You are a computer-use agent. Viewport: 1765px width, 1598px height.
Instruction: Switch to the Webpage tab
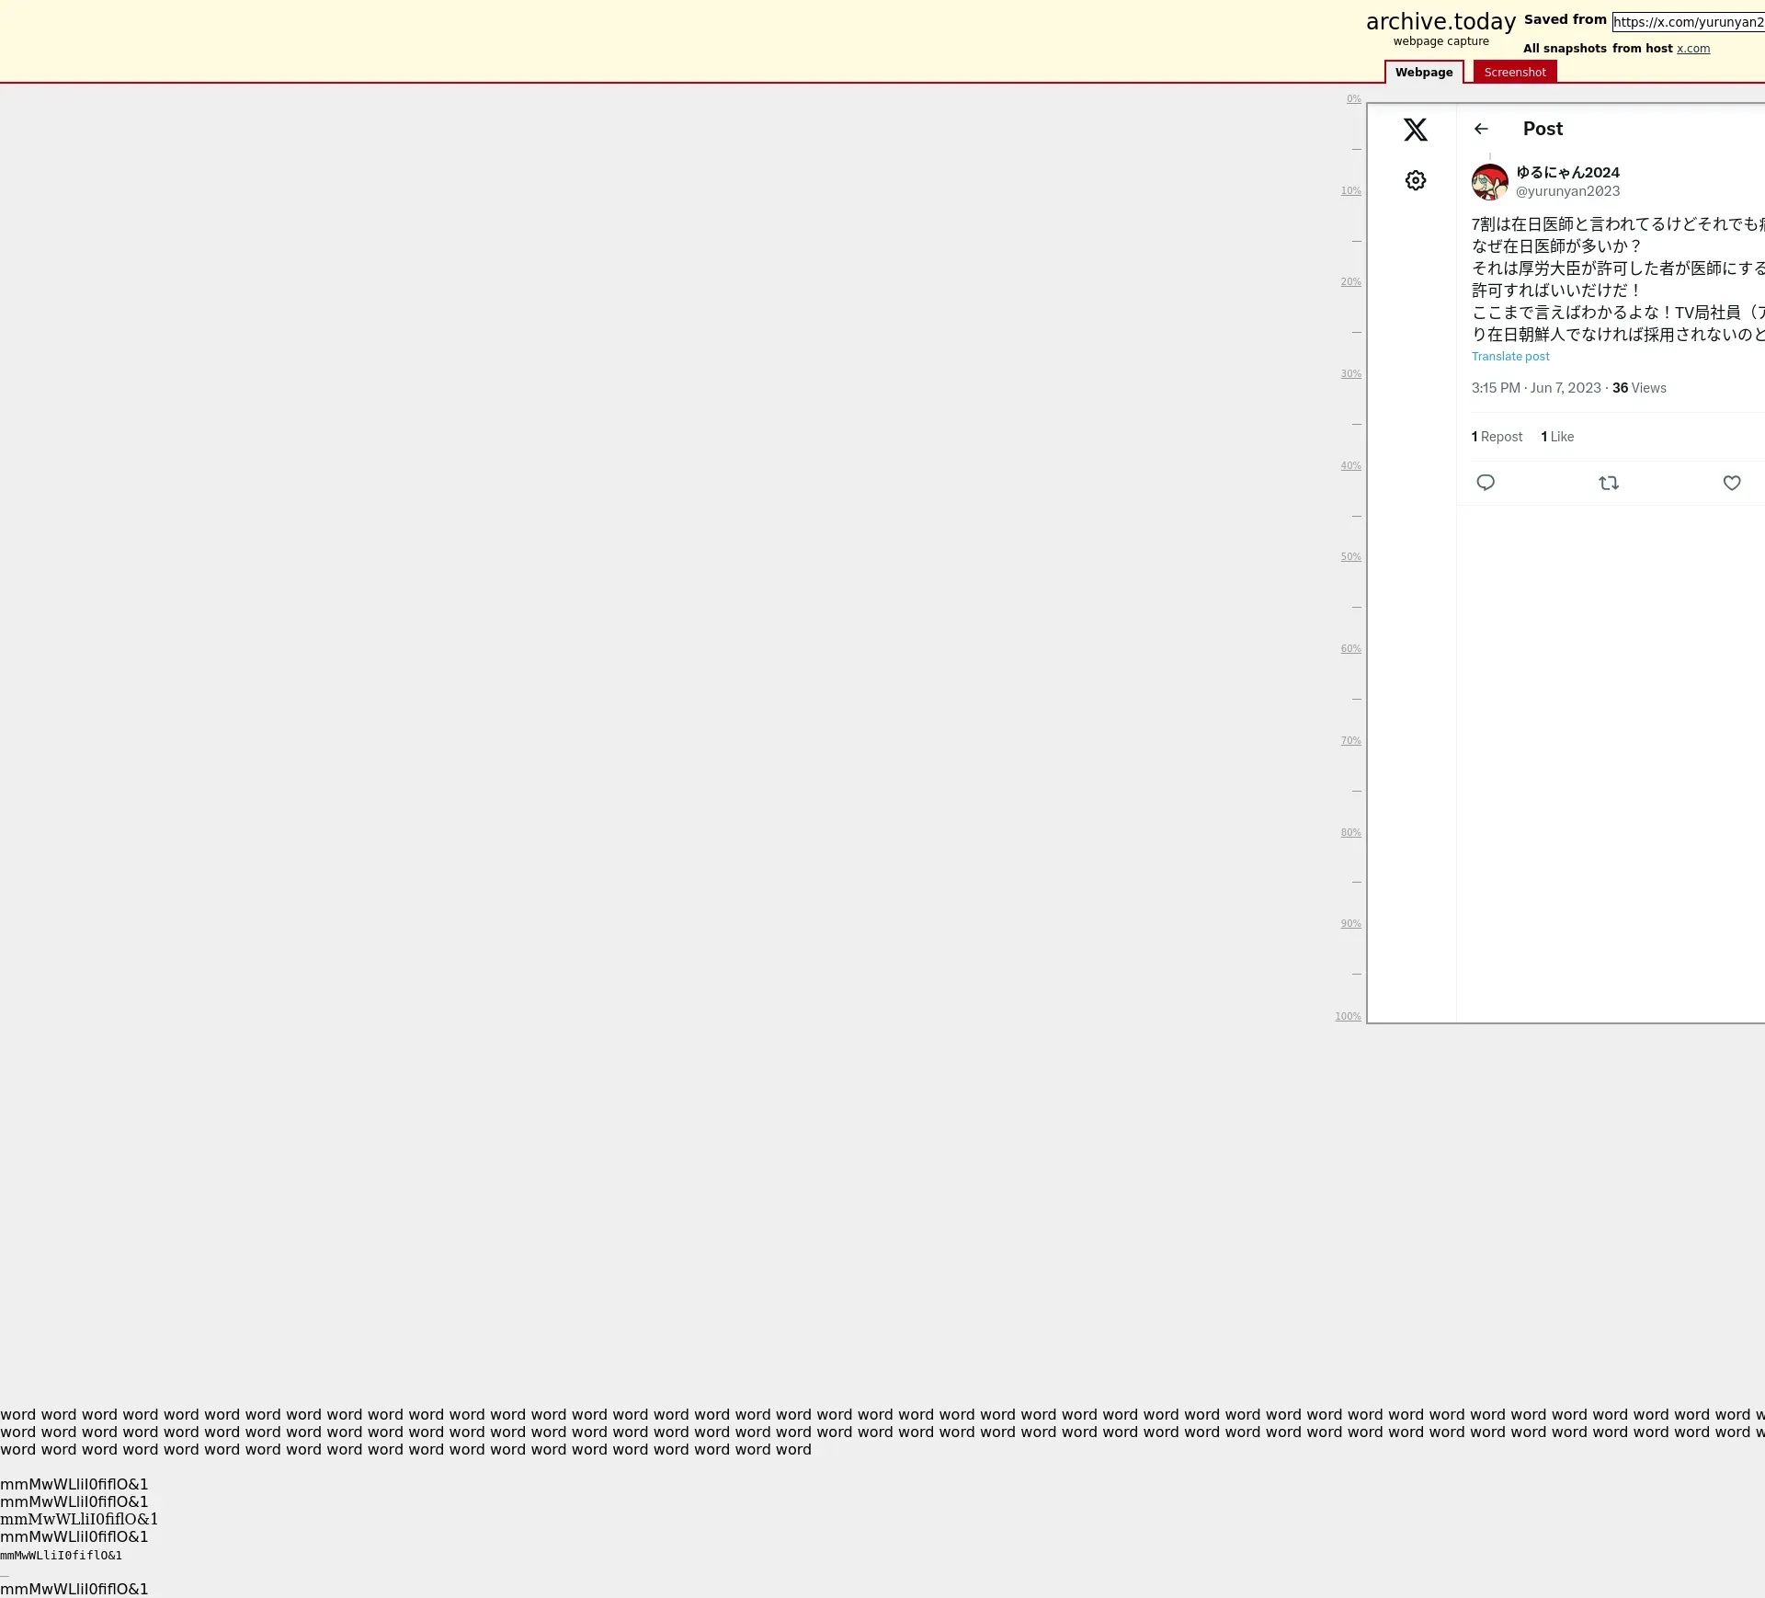1423,73
